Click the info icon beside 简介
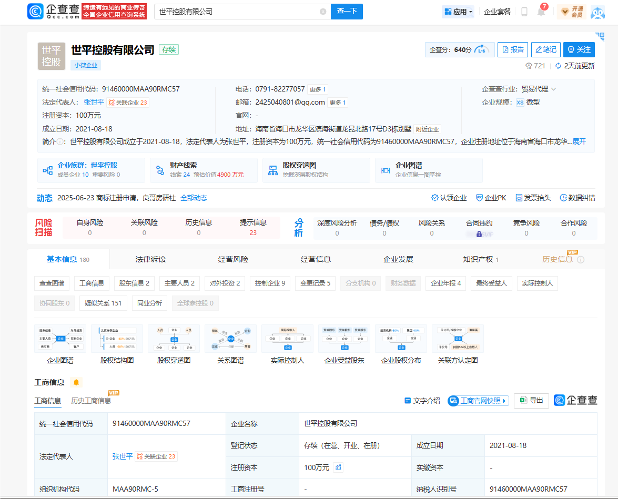This screenshot has width=618, height=499. coord(59,141)
